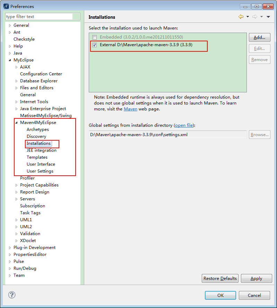The image size is (277, 308).
Task: Select Project Capabilities item
Action: (x=39, y=185)
